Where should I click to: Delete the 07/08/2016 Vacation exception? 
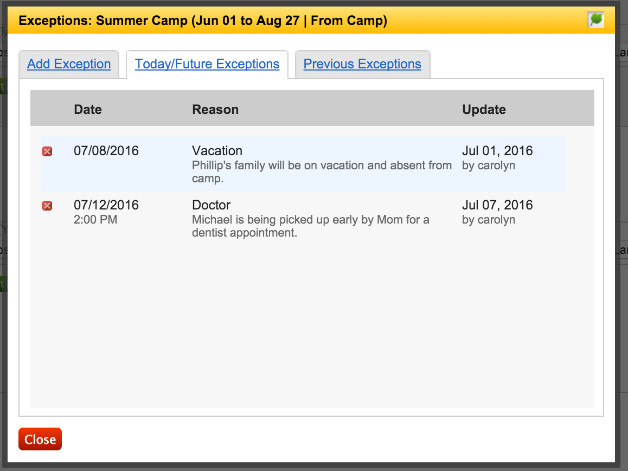tap(47, 151)
